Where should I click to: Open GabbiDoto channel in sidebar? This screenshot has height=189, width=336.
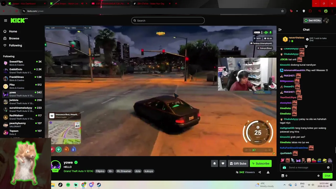(22, 71)
